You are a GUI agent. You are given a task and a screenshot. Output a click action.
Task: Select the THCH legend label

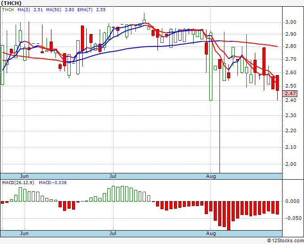coord(8,10)
